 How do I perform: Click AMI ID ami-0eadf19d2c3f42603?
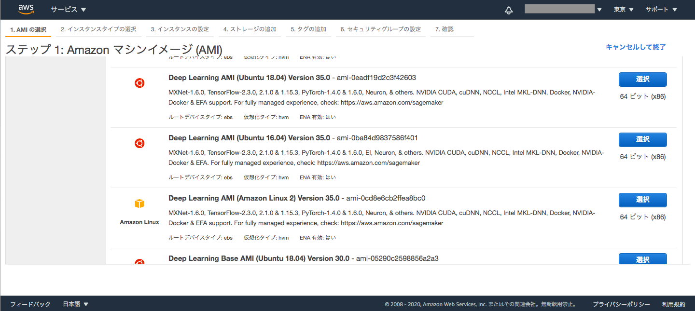point(376,78)
